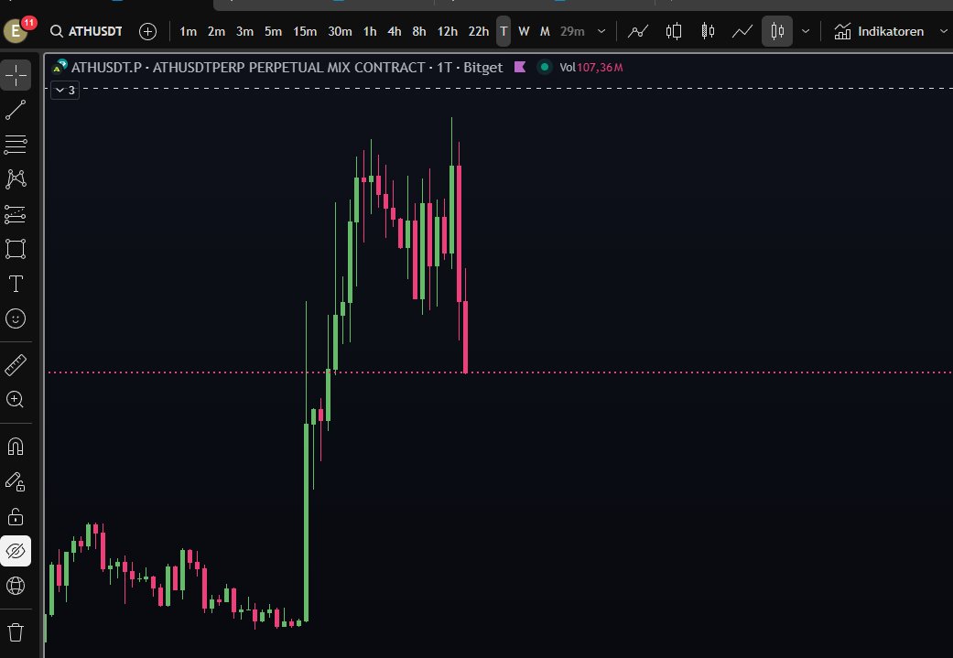
Task: Open the forecasting and measurement tools
Action: point(16,214)
